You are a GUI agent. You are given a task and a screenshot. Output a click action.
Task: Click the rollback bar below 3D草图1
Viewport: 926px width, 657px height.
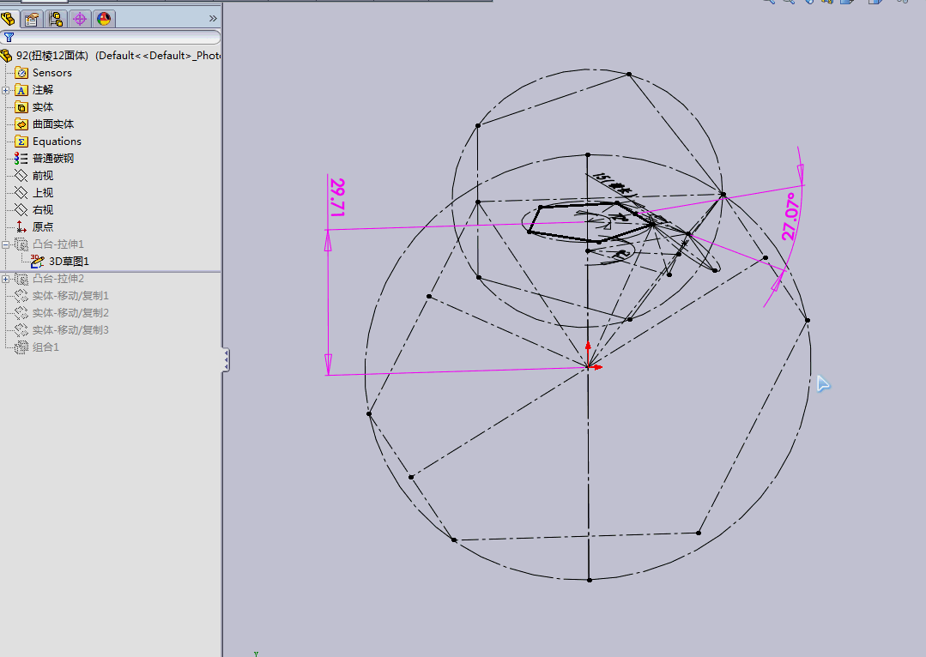[111, 272]
